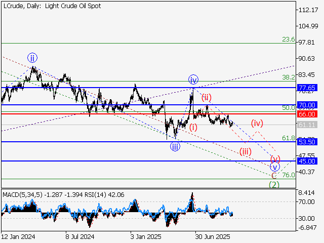Select the red (iv) wave label
The width and height of the screenshot is (324, 243).
click(x=258, y=123)
